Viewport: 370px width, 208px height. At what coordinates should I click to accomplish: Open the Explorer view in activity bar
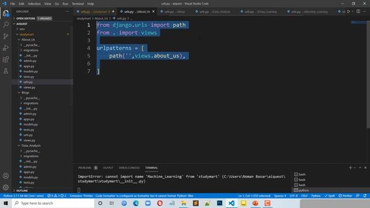click(6, 13)
